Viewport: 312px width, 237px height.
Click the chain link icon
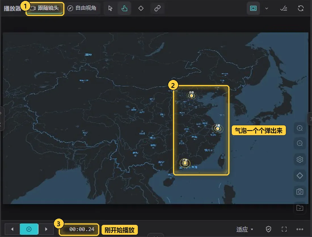[x=157, y=8]
